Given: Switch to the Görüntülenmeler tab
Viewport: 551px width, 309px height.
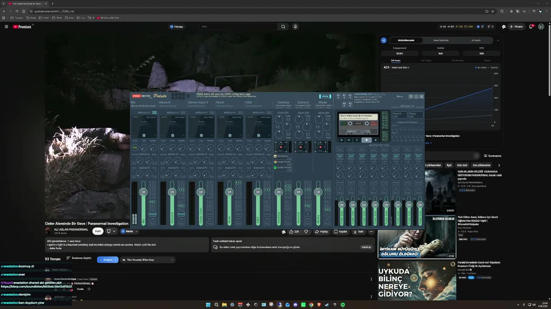Looking at the screenshot, I should point(406,40).
